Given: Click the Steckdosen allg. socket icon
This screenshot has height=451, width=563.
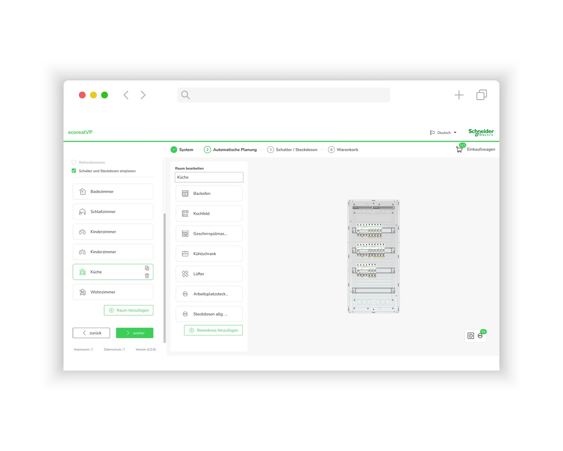Looking at the screenshot, I should 185,314.
